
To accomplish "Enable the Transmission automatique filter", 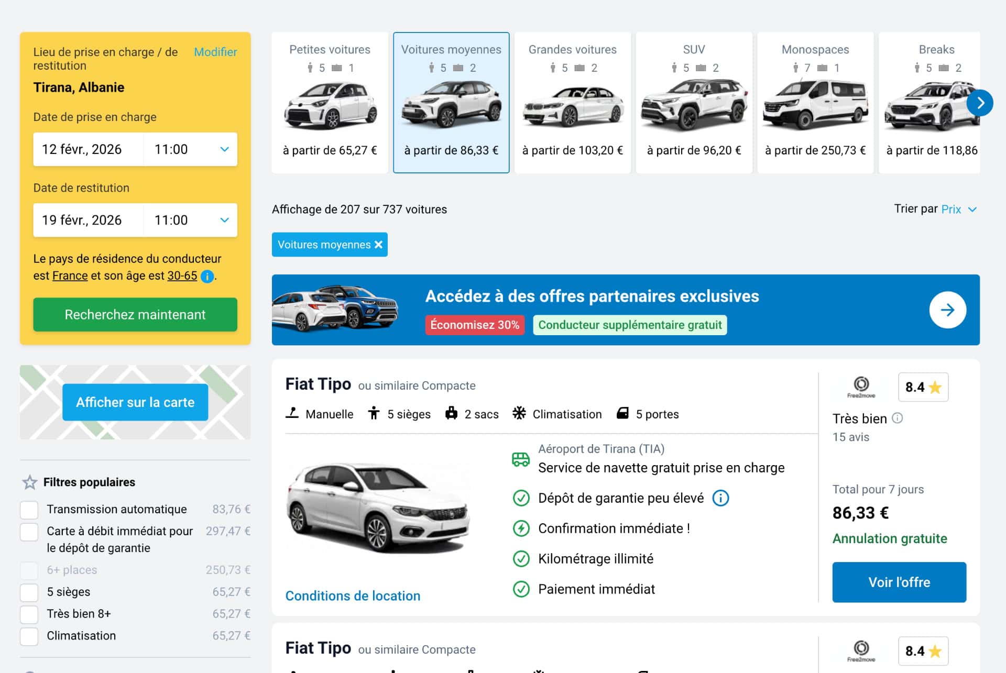I will coord(29,509).
